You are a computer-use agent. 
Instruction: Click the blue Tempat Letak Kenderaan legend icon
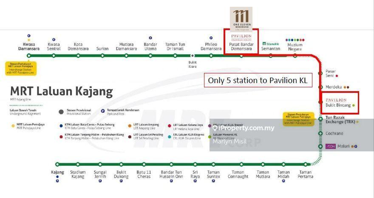(103, 110)
